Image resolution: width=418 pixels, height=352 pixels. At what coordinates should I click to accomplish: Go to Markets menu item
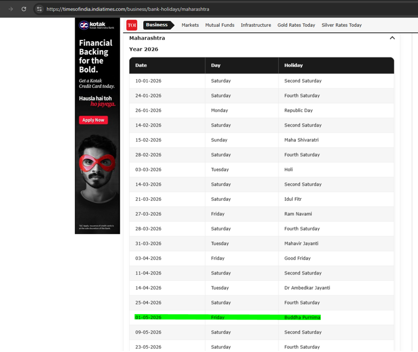coord(190,25)
